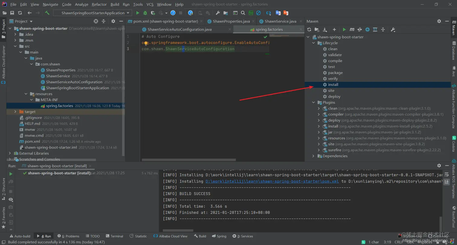Toggle the eye view options in Run panel

coord(11,199)
